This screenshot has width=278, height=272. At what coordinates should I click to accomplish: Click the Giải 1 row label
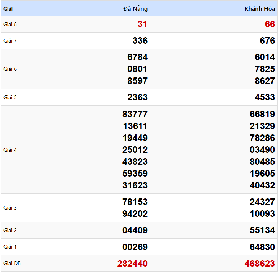(x=10, y=247)
